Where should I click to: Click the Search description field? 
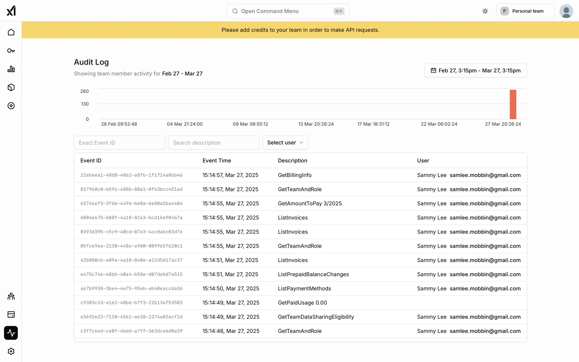tap(214, 143)
